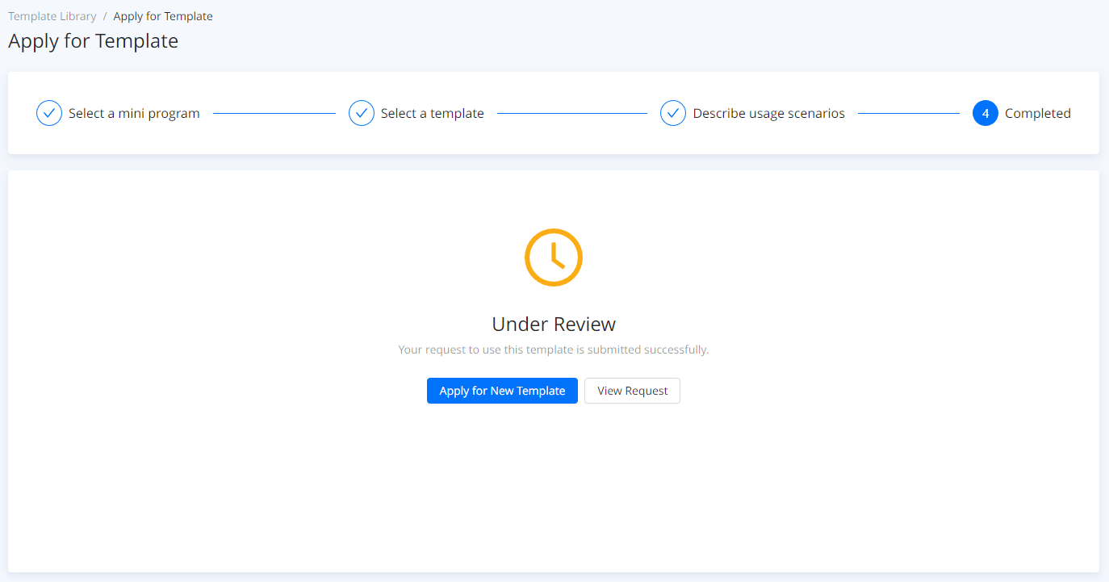Select the 'Completed' step label
This screenshot has height=582, width=1109.
point(1037,114)
